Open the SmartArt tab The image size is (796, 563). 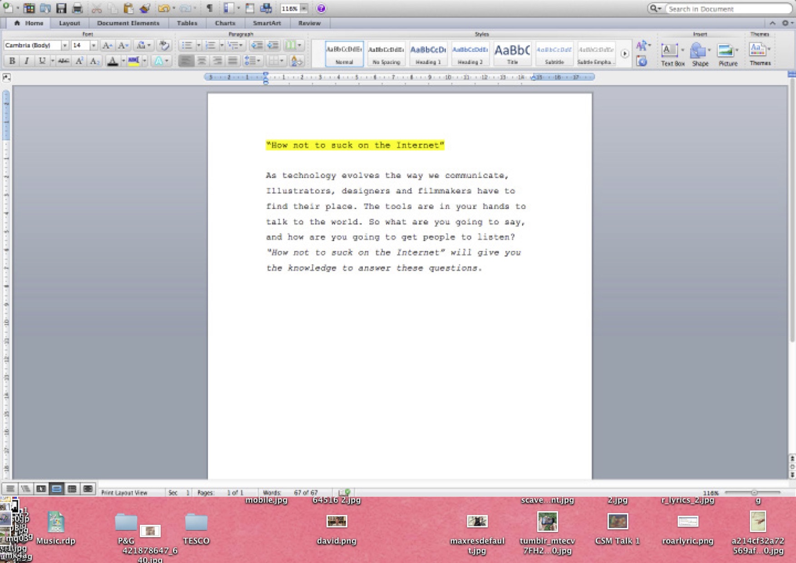(267, 23)
